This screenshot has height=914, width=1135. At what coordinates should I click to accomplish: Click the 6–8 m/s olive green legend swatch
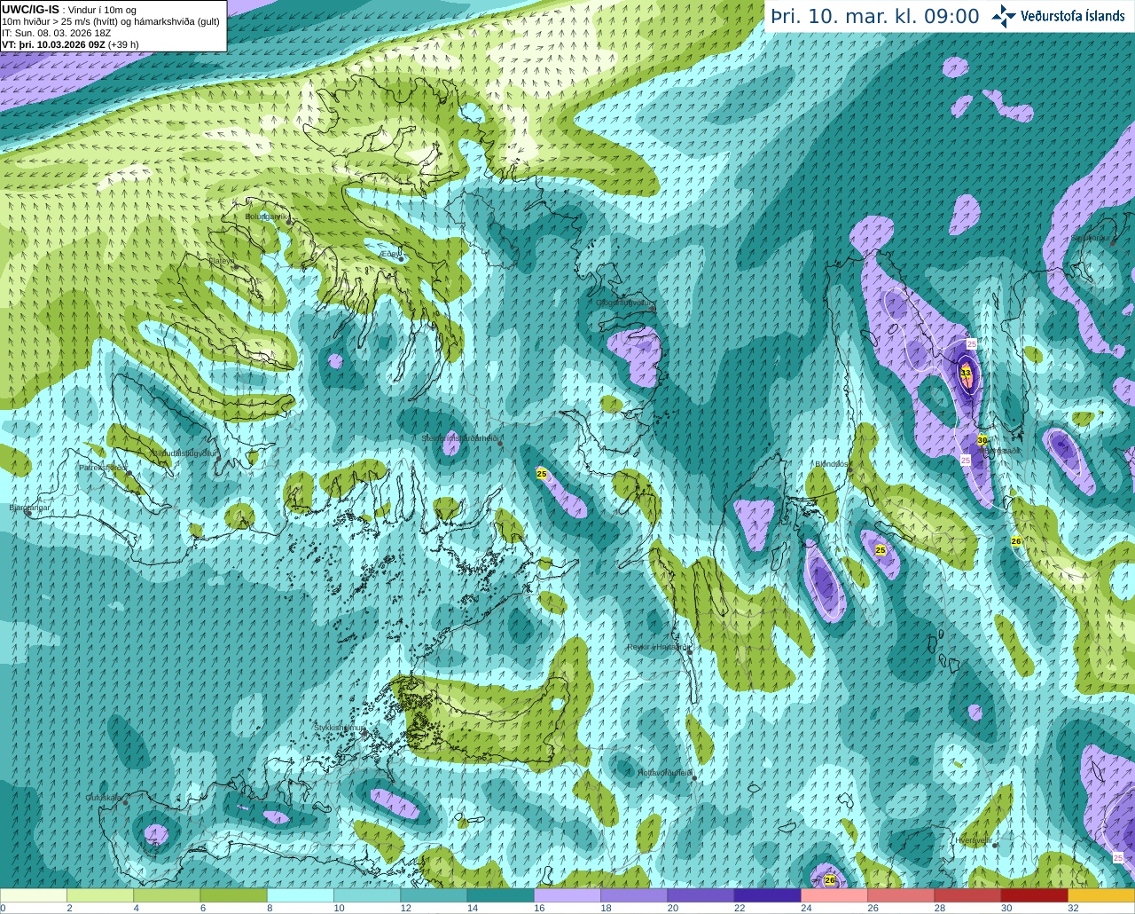point(233,895)
